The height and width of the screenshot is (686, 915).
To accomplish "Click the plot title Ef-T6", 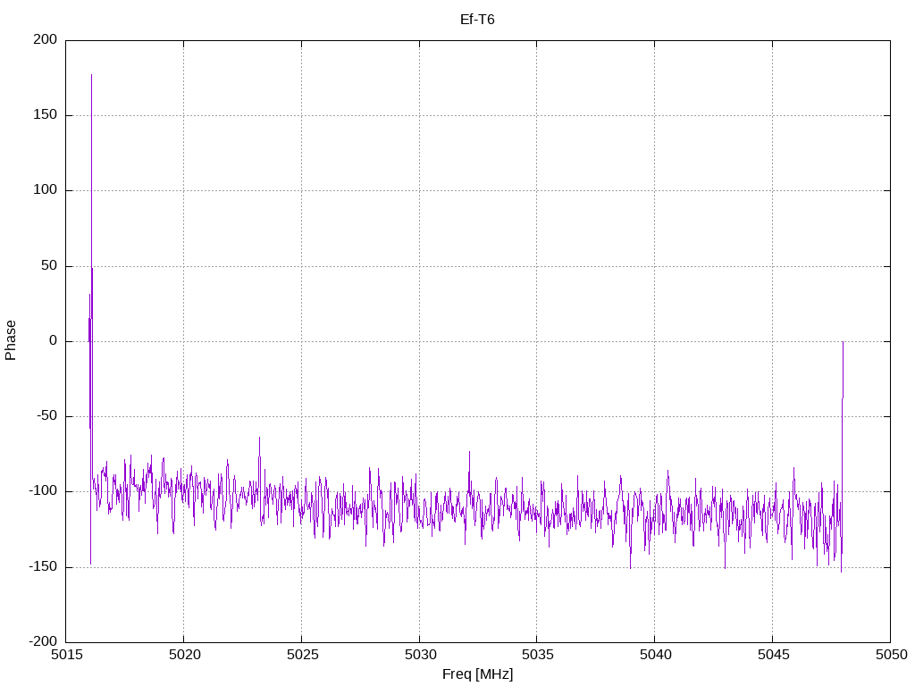I will pyautogui.click(x=477, y=19).
